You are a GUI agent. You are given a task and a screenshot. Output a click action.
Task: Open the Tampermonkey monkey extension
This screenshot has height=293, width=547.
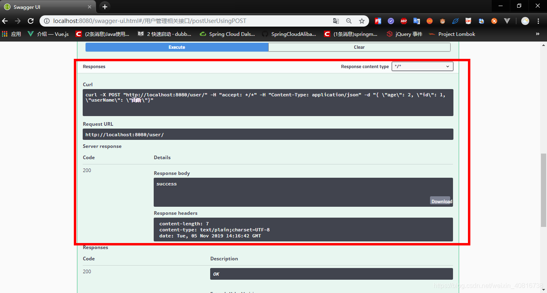pos(443,21)
